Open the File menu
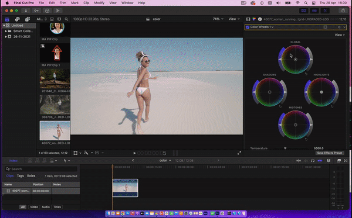 pyautogui.click(x=41, y=3)
